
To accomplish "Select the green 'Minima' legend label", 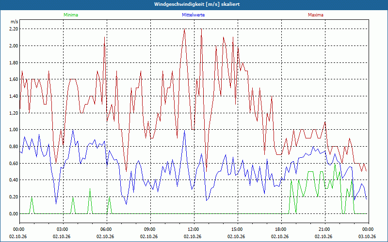I will (x=71, y=15).
